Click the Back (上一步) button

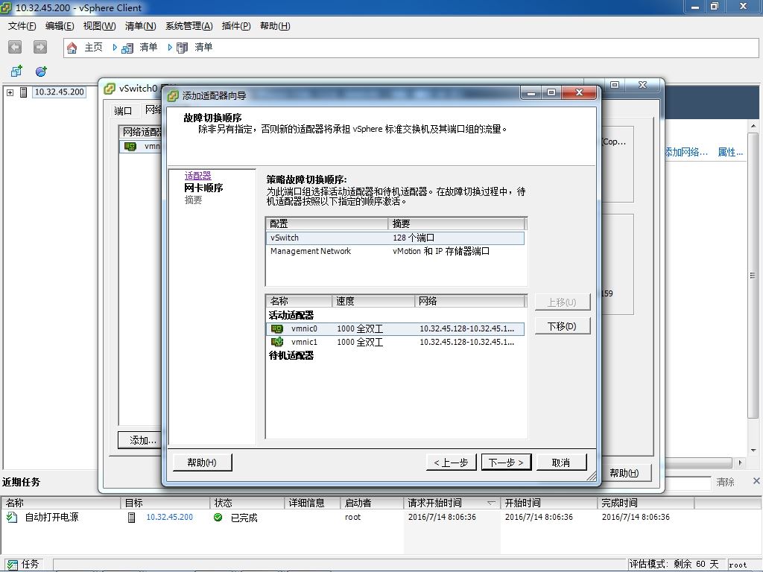pos(451,463)
